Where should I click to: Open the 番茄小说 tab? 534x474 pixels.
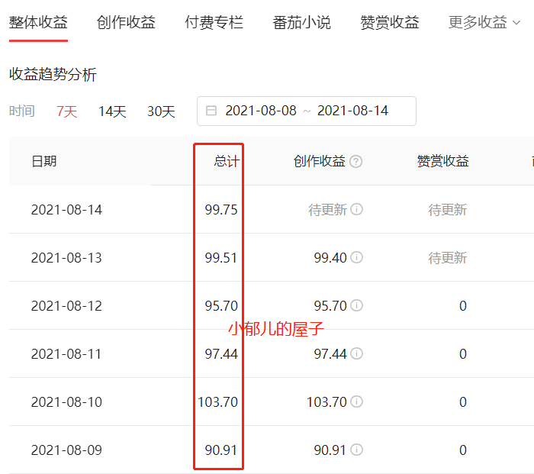[302, 22]
